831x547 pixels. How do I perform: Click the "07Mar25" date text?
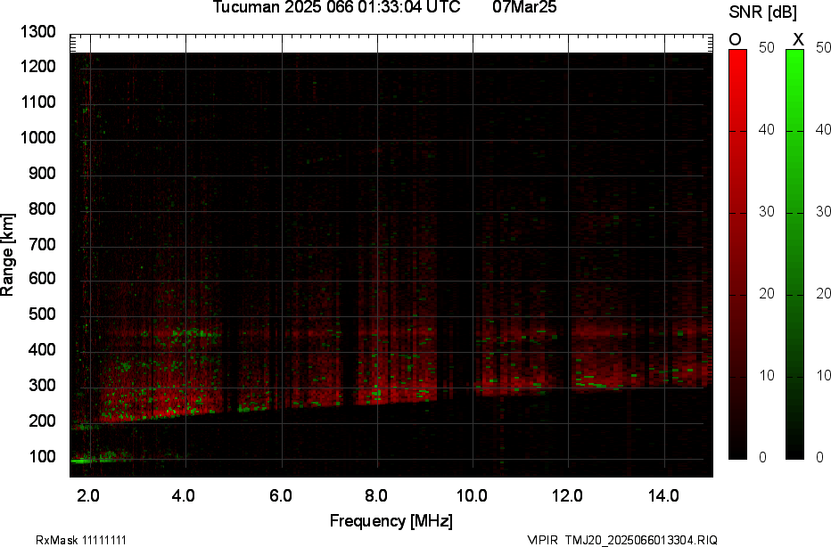(524, 8)
